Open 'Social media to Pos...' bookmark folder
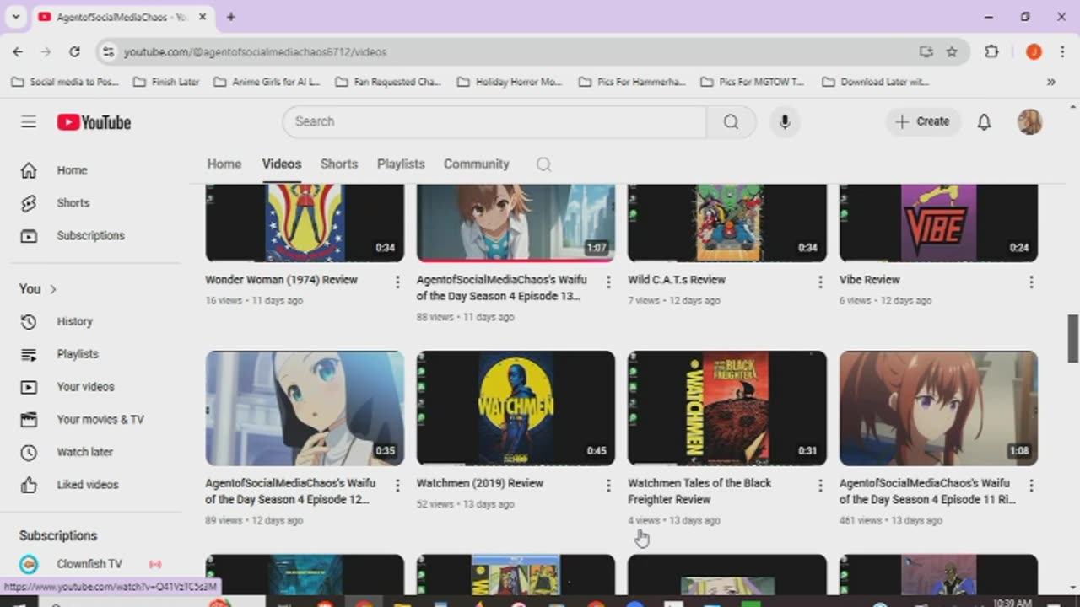The image size is (1080, 607). (x=66, y=82)
